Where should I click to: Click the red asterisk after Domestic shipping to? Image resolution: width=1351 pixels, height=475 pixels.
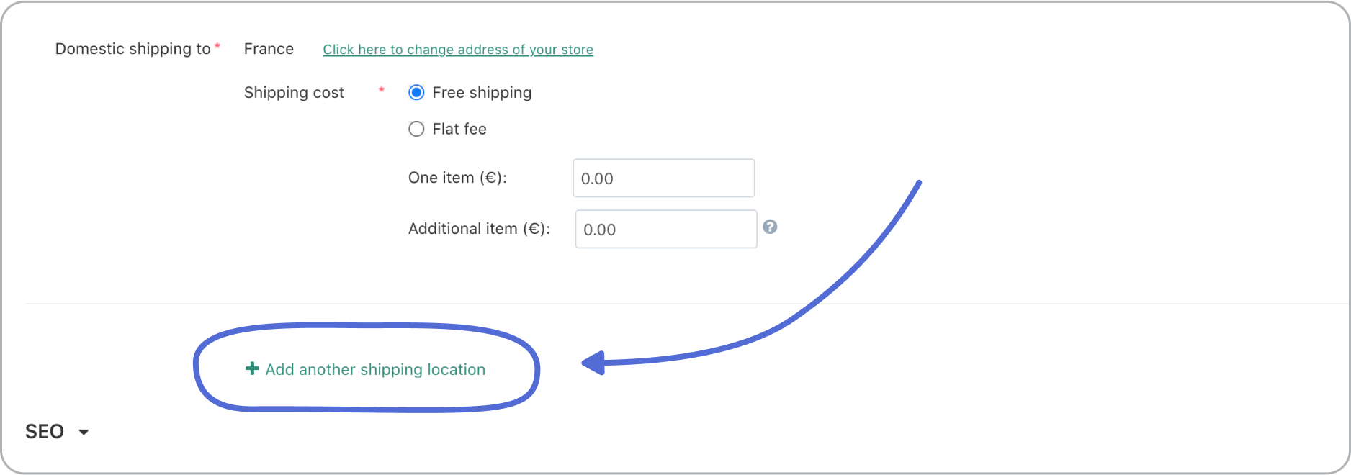pos(217,45)
